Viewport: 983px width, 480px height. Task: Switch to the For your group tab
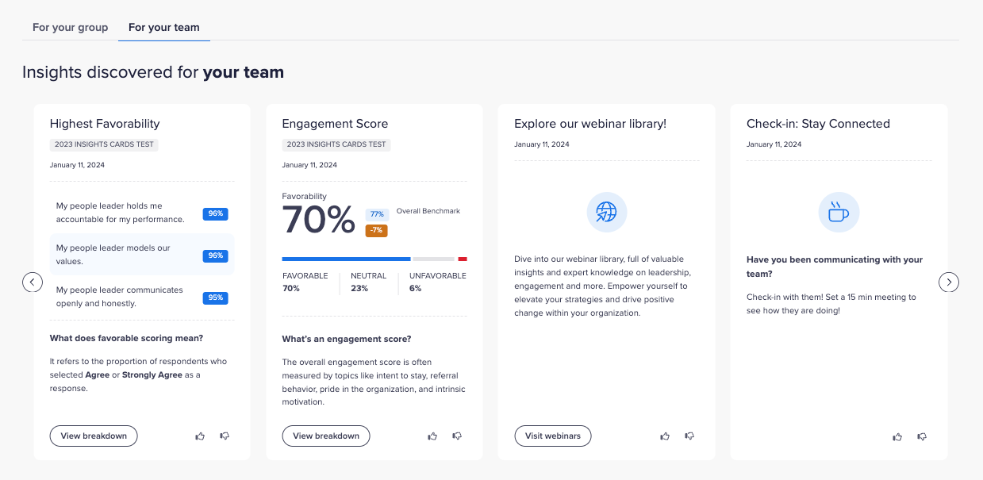(70, 27)
